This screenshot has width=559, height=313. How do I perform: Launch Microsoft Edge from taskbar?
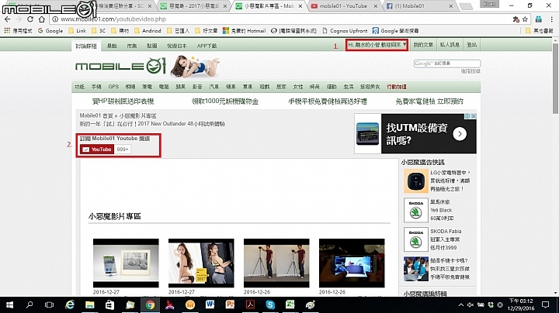coord(70,304)
